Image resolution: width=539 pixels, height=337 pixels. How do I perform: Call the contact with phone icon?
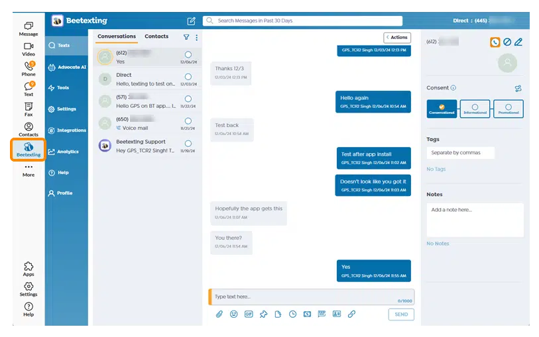(495, 42)
